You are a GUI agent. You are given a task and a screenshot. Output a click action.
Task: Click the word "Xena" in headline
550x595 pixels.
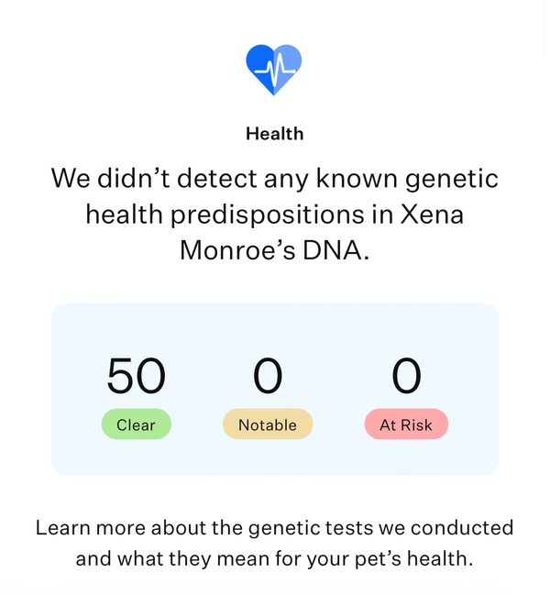(x=432, y=215)
